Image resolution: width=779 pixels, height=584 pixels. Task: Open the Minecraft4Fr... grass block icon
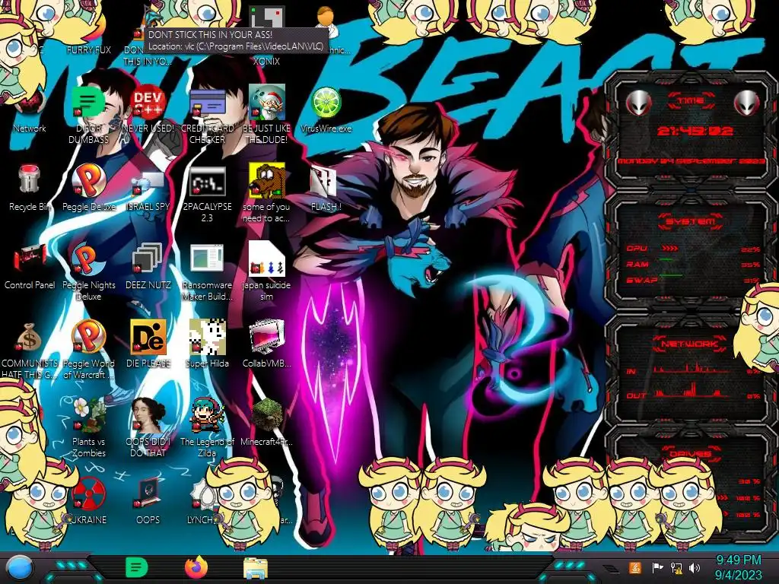(x=266, y=422)
